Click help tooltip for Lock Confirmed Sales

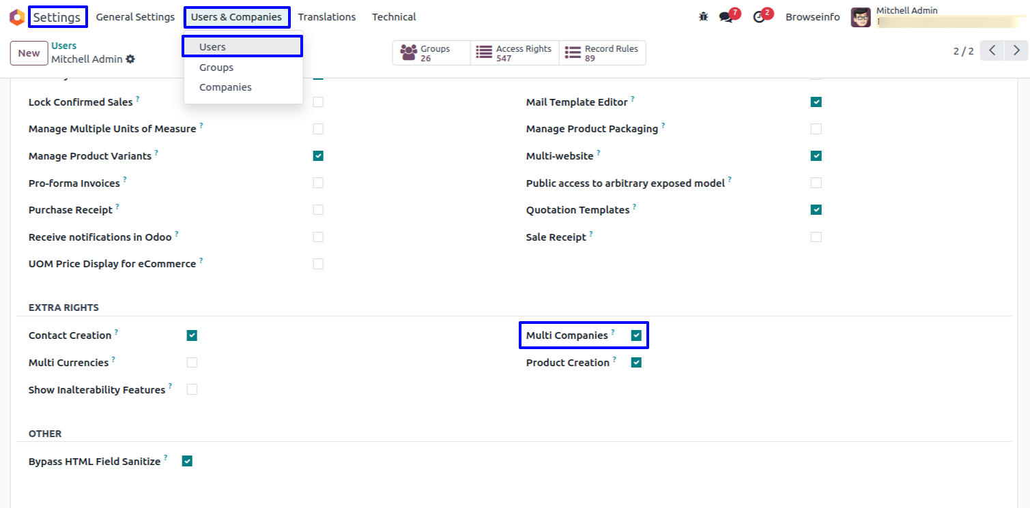pos(138,99)
